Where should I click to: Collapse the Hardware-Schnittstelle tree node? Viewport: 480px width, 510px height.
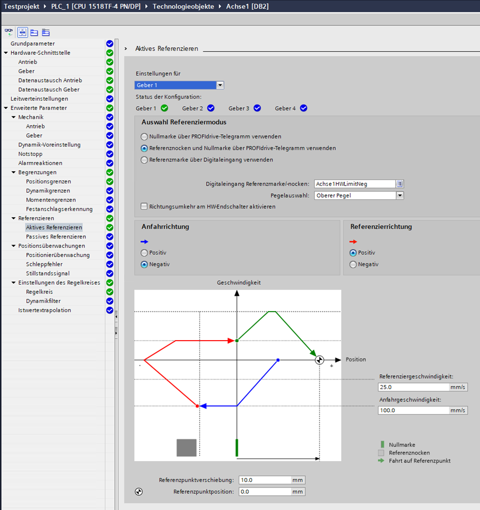(x=6, y=53)
